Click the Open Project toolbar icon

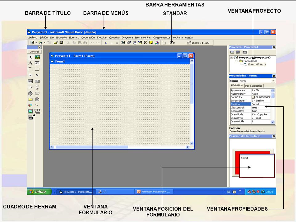55,43
